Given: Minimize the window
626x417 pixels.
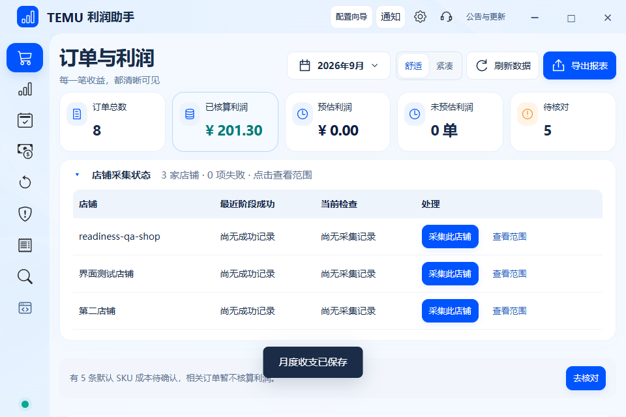Looking at the screenshot, I should tap(535, 18).
